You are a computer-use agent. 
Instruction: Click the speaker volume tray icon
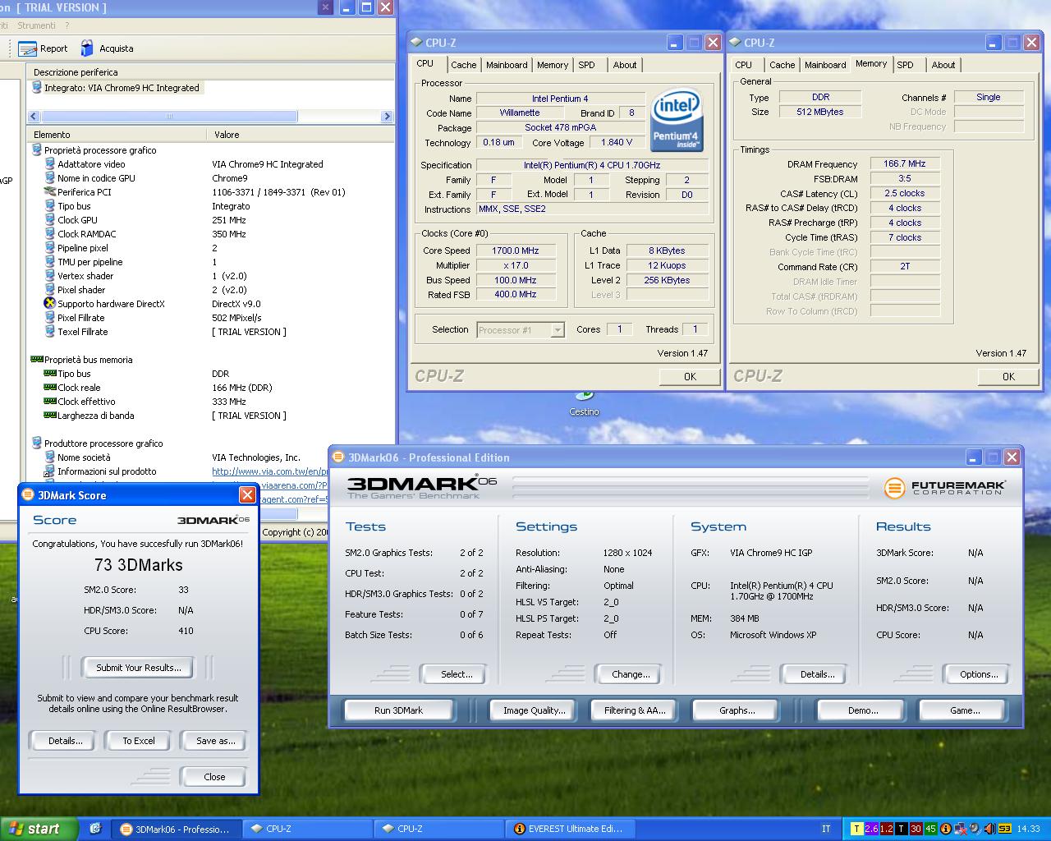click(x=989, y=829)
